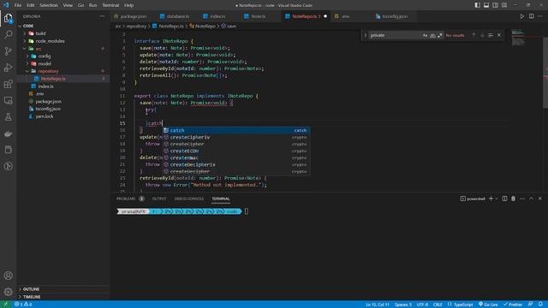Open the Docker whale view

pyautogui.click(x=8, y=133)
